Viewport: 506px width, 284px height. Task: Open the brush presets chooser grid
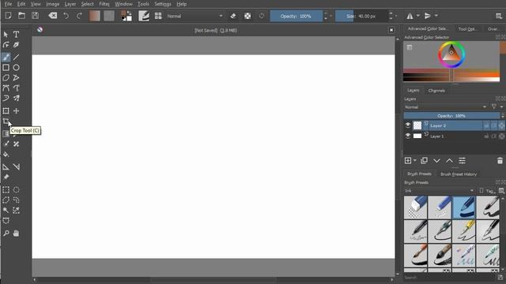(158, 16)
